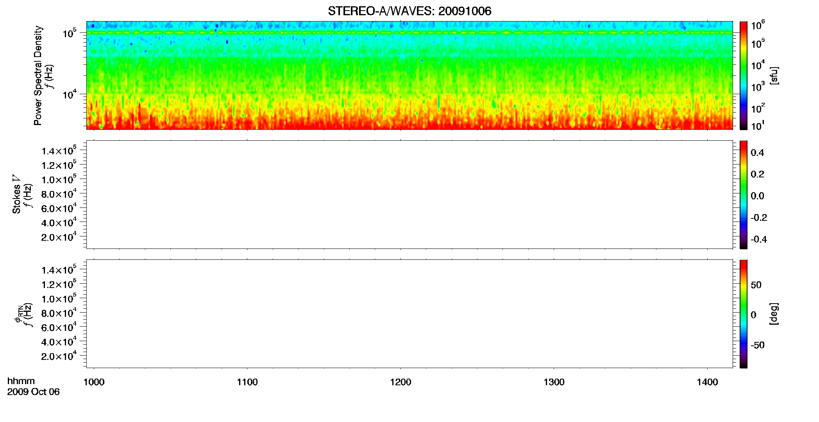Click the 1200 time tick label
Viewport: 819px width, 422px height.
point(401,382)
